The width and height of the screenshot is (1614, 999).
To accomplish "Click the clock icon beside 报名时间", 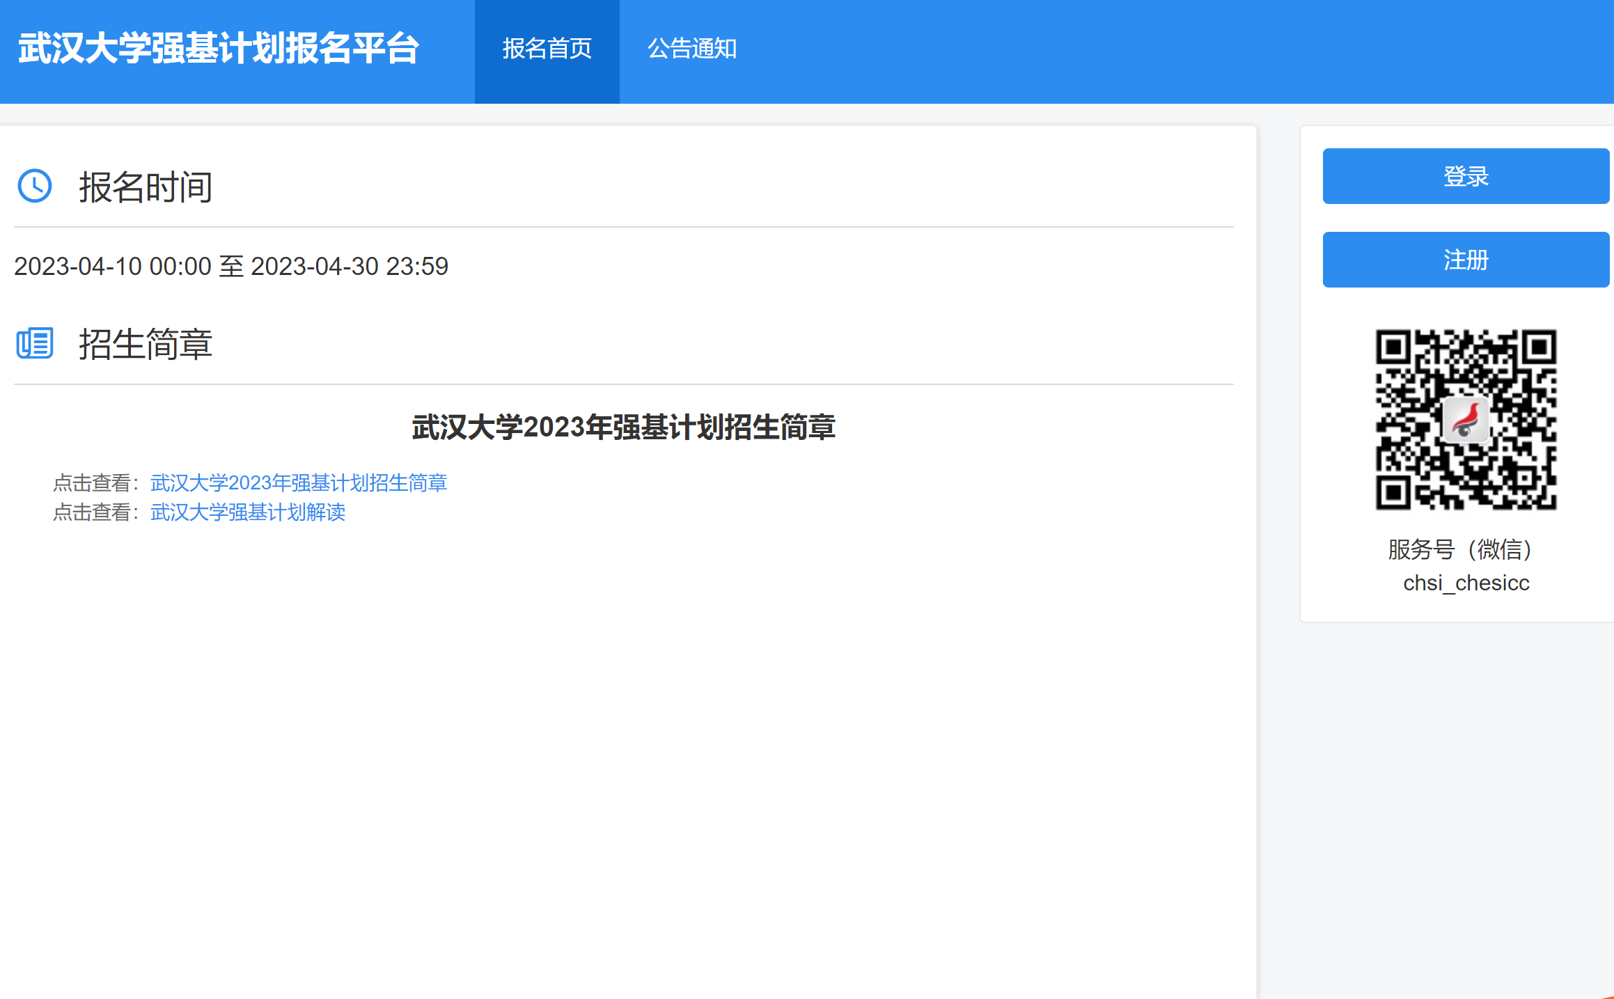I will click(x=34, y=186).
